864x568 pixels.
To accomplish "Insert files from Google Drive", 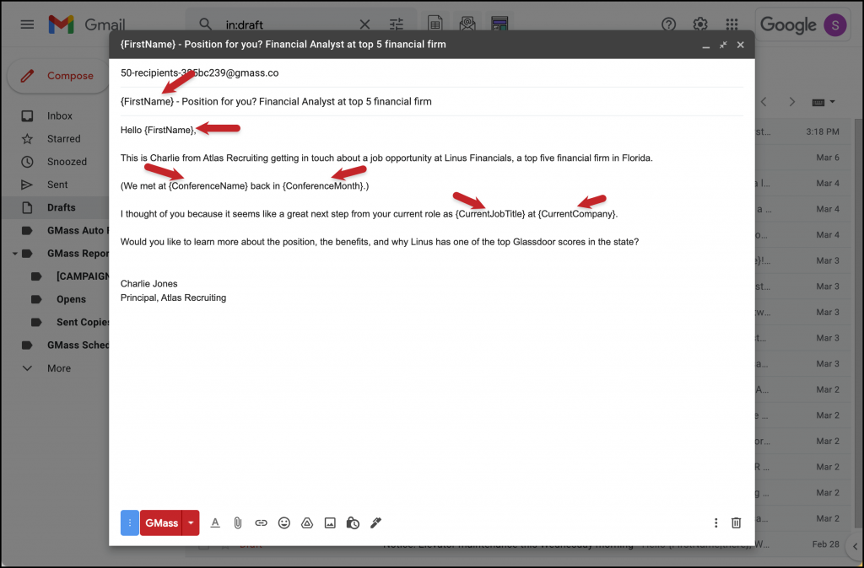I will [307, 522].
